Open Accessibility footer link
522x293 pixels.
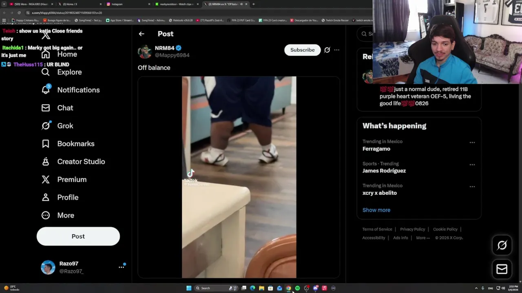pyautogui.click(x=374, y=238)
